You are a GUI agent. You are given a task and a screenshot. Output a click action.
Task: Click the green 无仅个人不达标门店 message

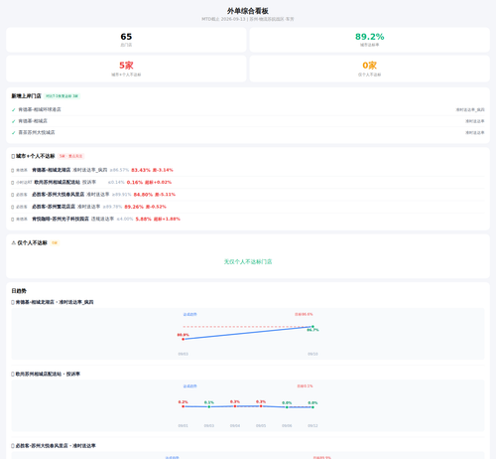tap(248, 261)
